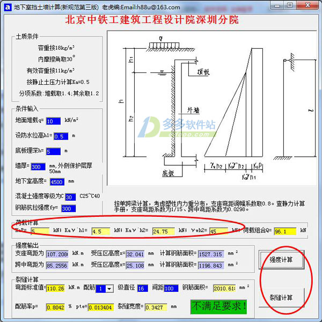Viewport: 322px width, 322px height.
Task: Select 受压区高度x field showing 25.108
Action: tap(135, 266)
